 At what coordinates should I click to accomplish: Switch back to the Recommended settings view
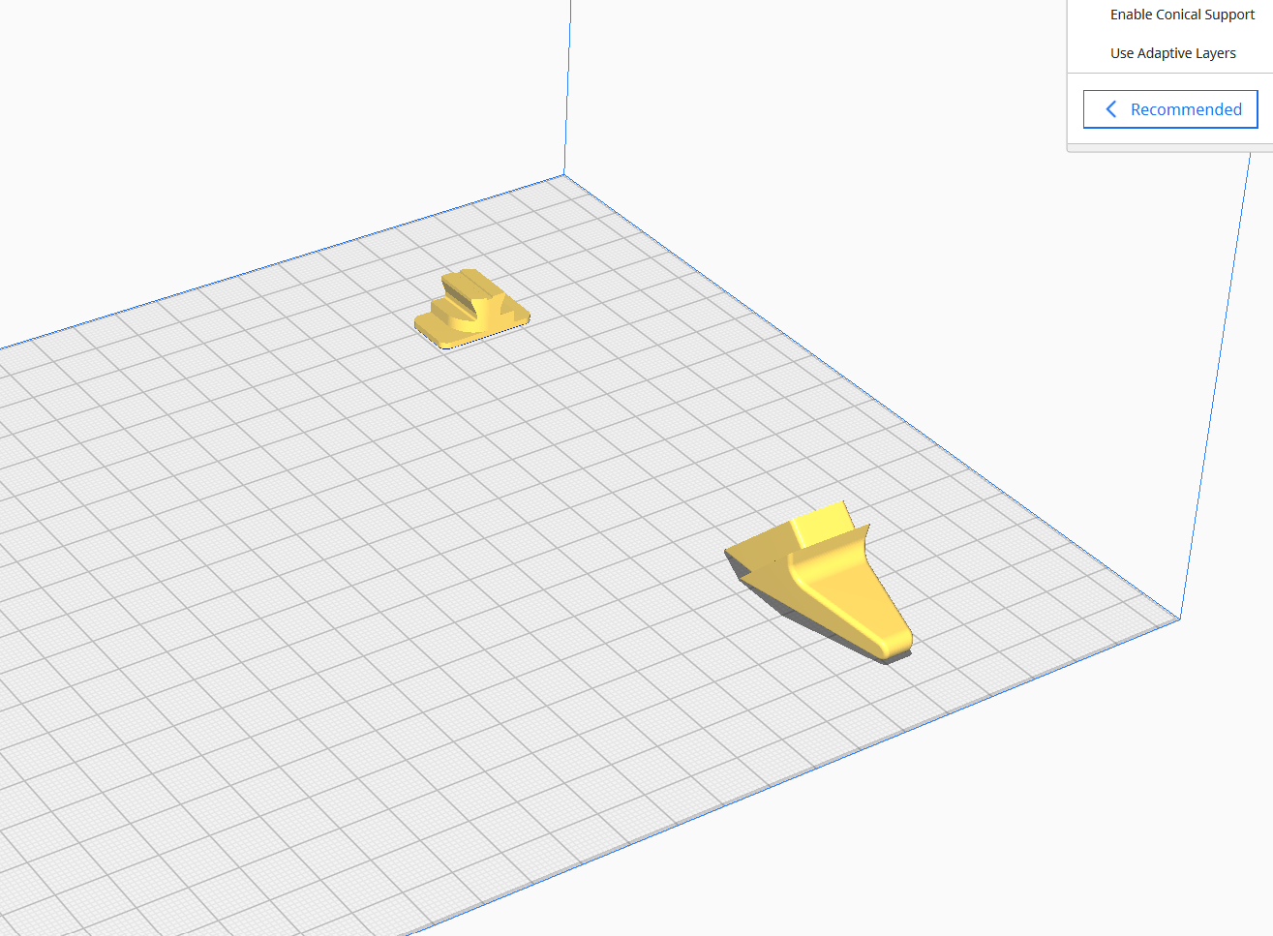point(1170,109)
